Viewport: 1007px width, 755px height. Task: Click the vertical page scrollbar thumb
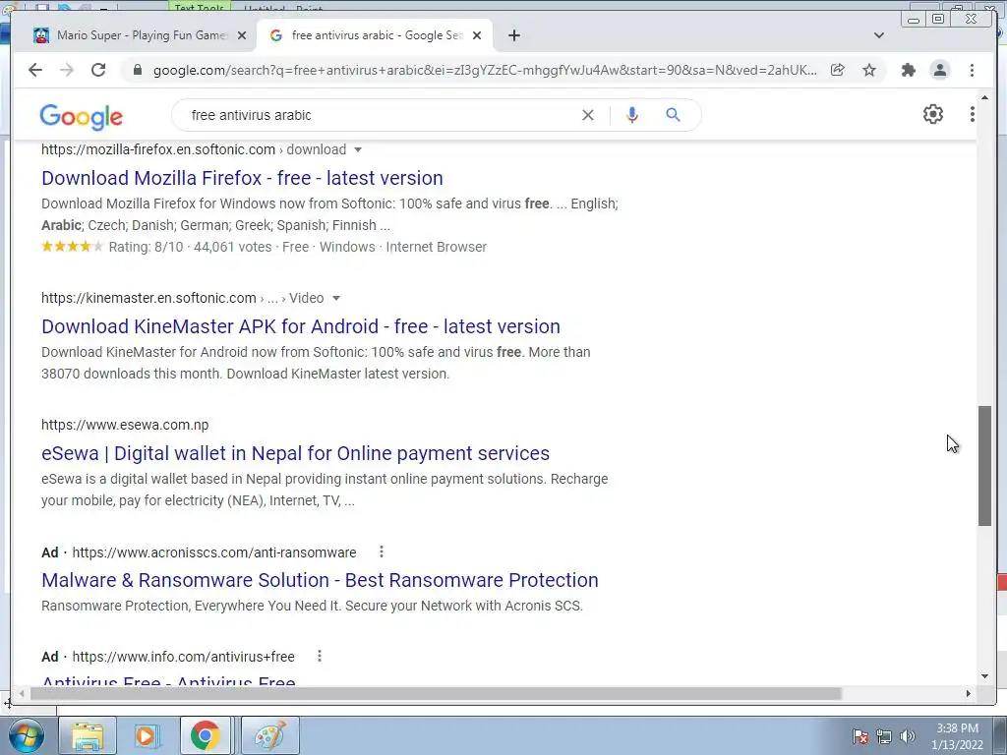(x=984, y=466)
